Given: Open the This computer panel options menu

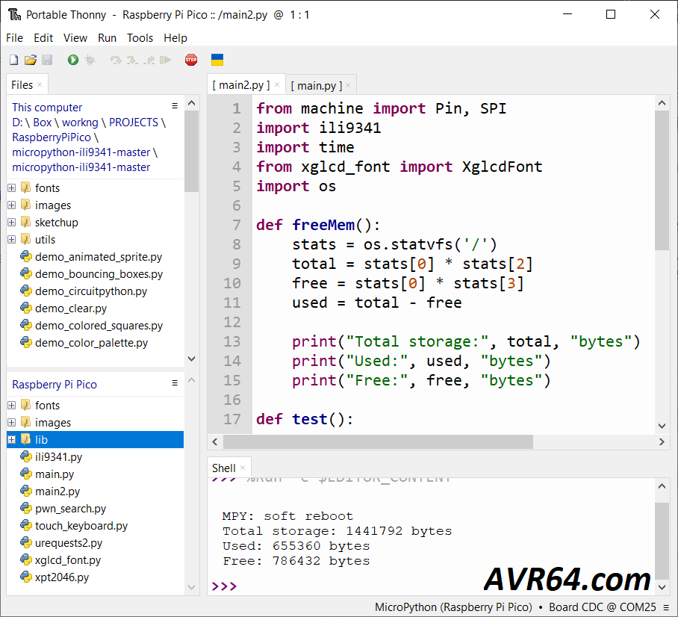Looking at the screenshot, I should (x=175, y=107).
